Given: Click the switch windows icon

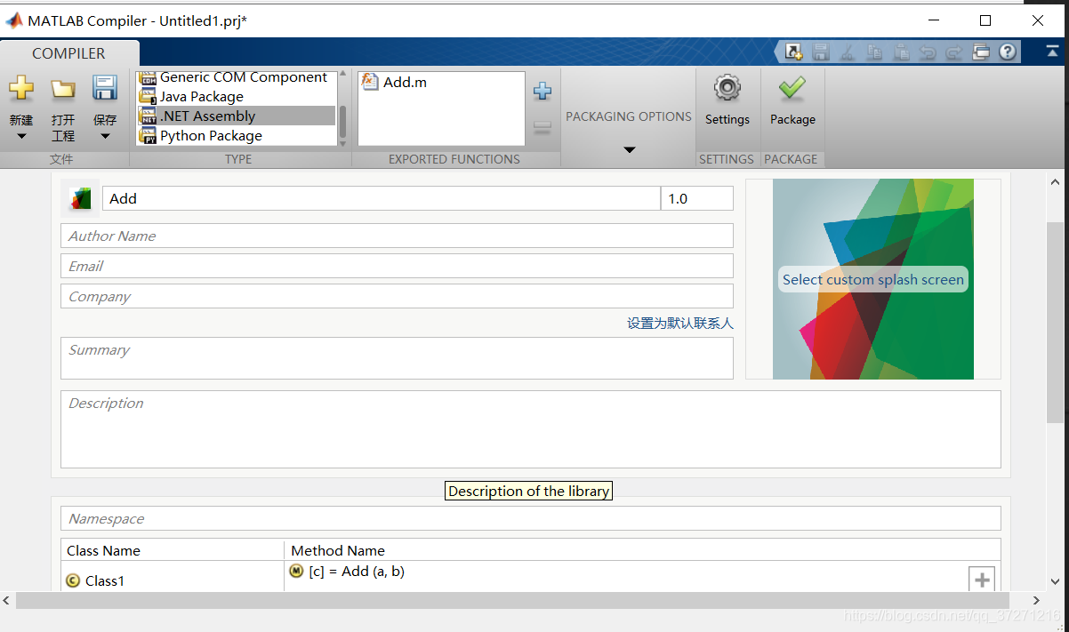Looking at the screenshot, I should click(x=981, y=52).
